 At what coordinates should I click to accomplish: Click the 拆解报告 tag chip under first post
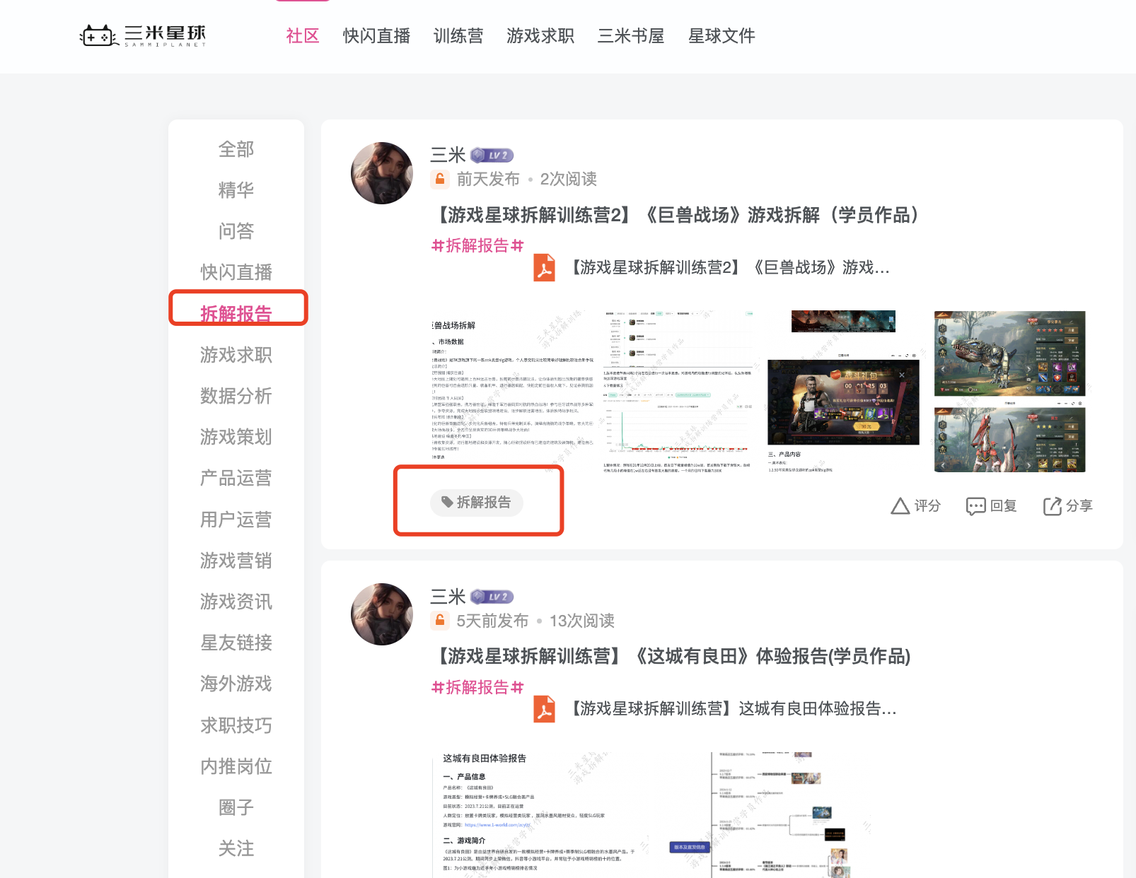pyautogui.click(x=476, y=503)
